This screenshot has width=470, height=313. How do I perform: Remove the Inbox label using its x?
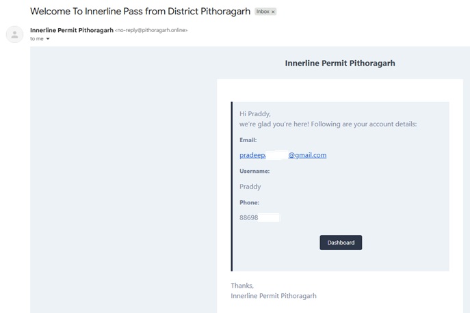[x=273, y=12]
